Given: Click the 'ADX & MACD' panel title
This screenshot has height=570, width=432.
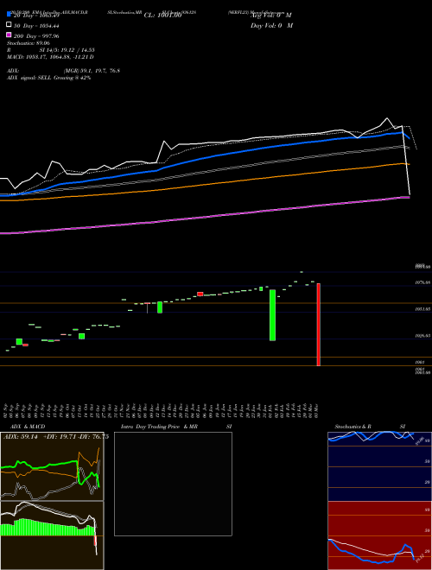Looking at the screenshot, I should point(28,427).
